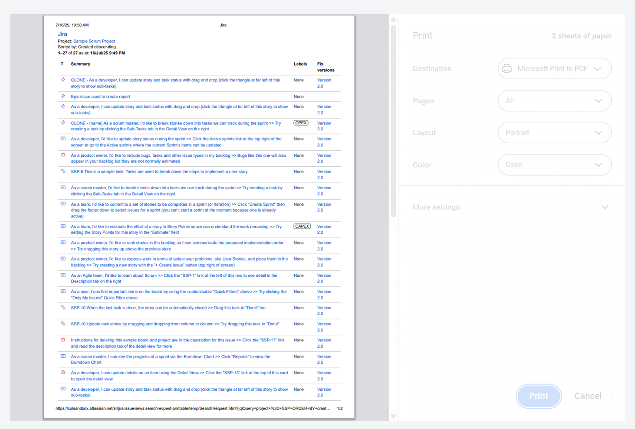Click the preview scrollbar's down arrow
The image size is (635, 429).
pyautogui.click(x=393, y=417)
